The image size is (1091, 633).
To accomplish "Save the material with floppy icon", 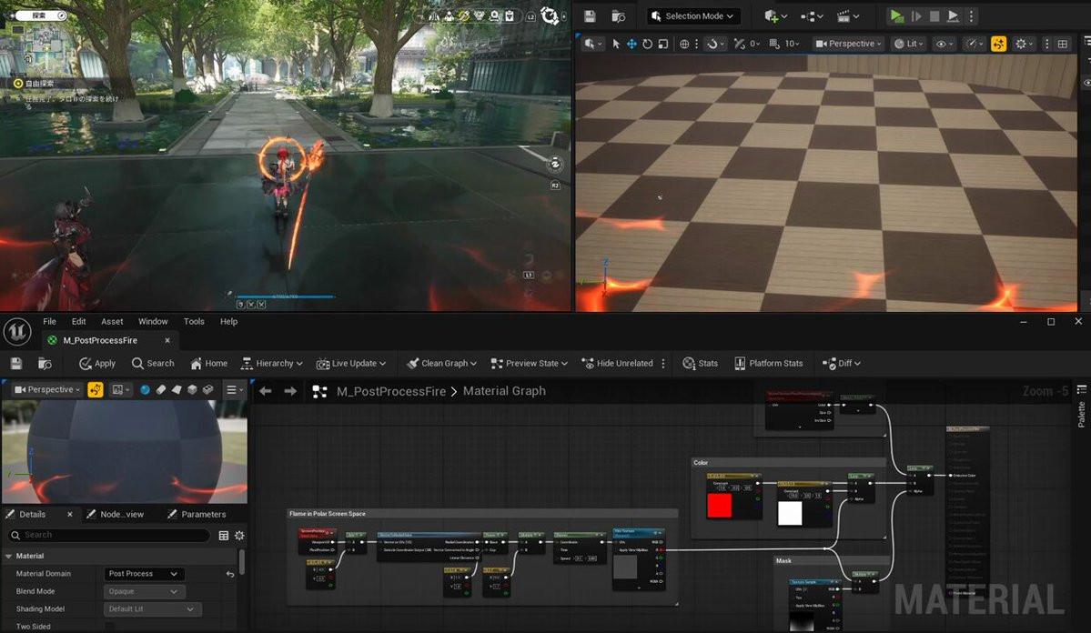I will click(16, 363).
